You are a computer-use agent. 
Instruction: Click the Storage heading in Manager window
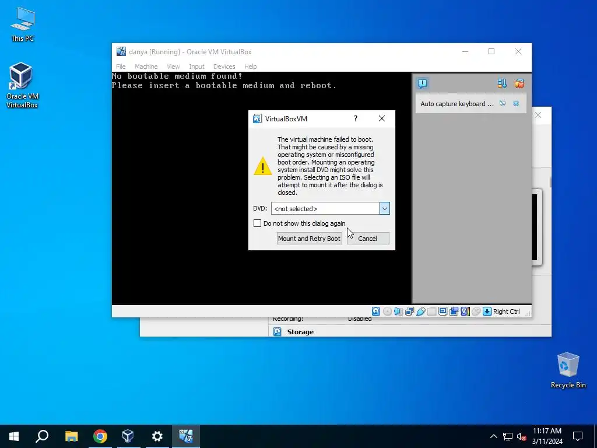point(300,332)
